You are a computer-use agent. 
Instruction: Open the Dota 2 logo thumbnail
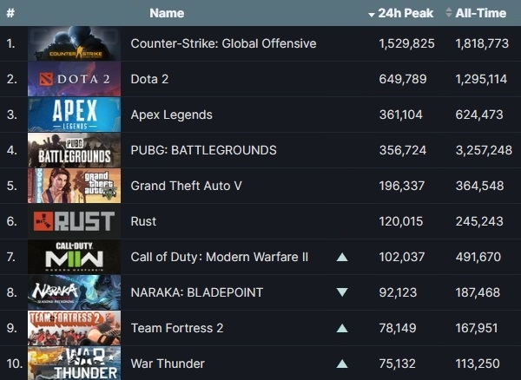[x=74, y=79]
